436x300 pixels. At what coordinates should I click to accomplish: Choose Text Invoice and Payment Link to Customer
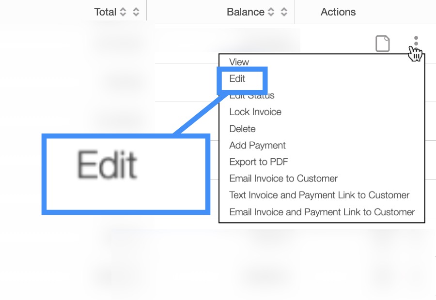click(x=319, y=195)
